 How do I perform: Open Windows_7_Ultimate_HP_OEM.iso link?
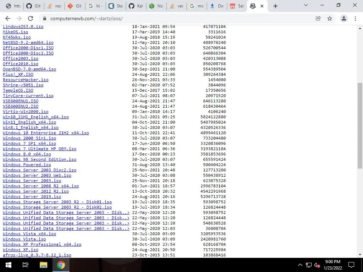coord(40,149)
